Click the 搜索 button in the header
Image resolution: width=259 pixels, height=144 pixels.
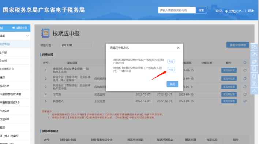pyautogui.click(x=201, y=10)
